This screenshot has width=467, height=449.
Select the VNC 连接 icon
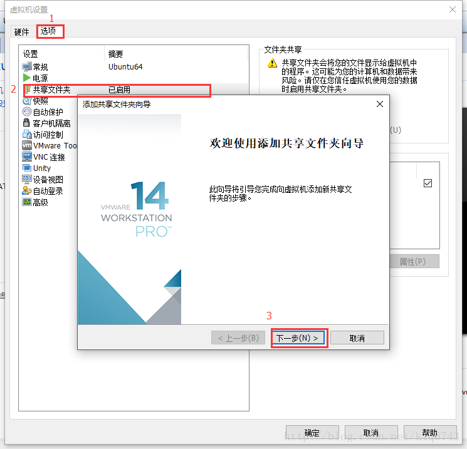[x=27, y=157]
